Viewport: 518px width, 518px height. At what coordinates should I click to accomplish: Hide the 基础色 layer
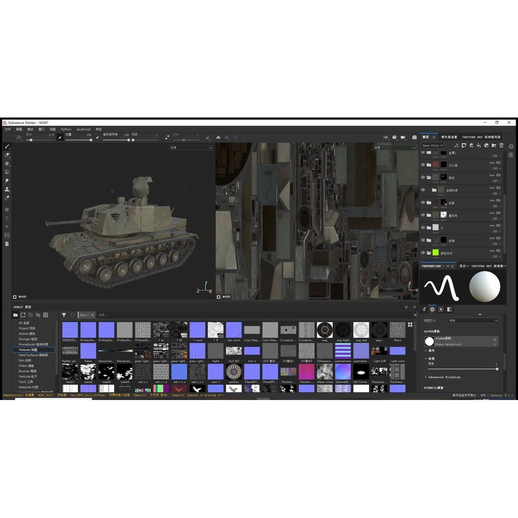pos(423,215)
